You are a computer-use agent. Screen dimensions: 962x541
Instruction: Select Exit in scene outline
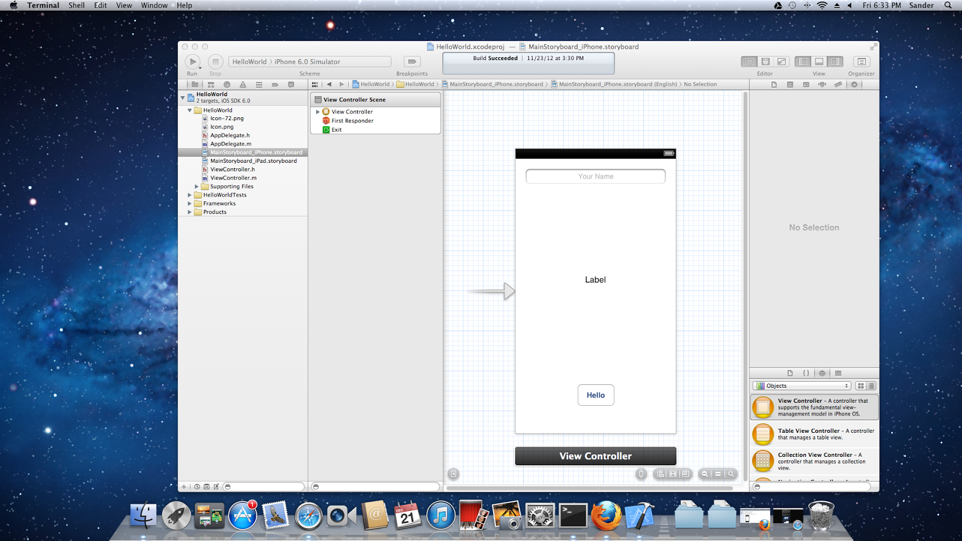tap(336, 130)
